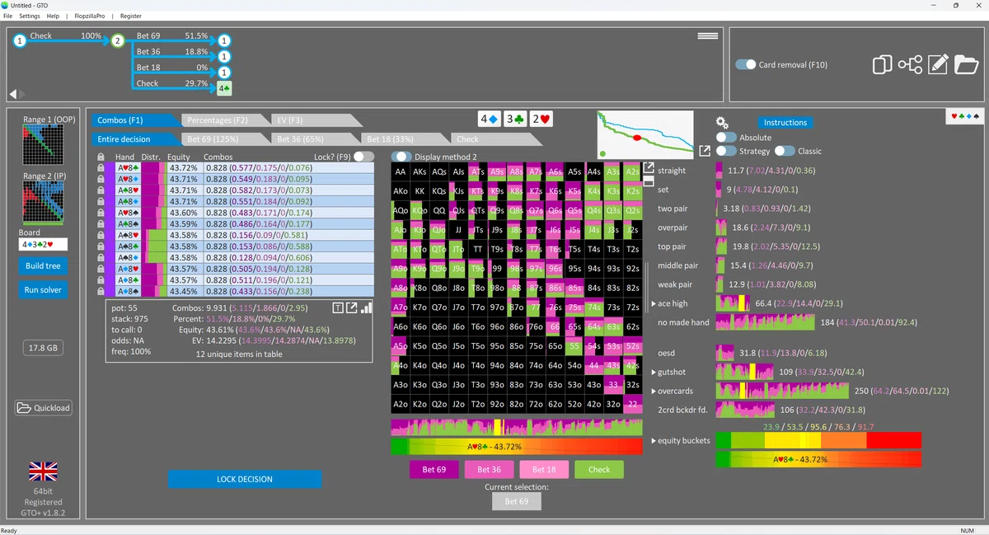
Task: Toggle the Lock? (F9) switch
Action: pyautogui.click(x=363, y=157)
